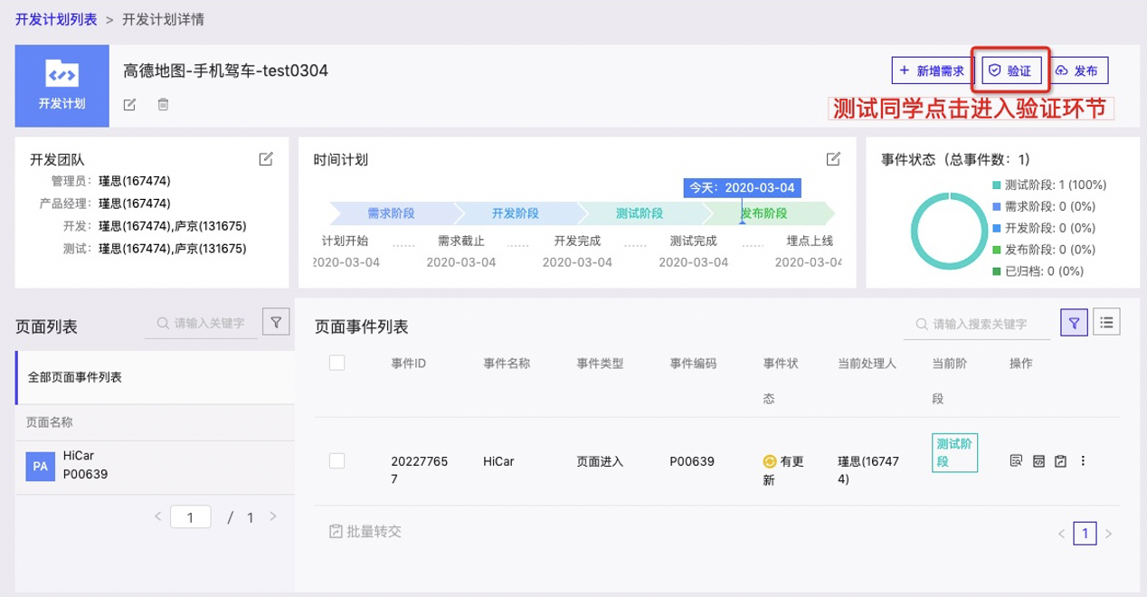The height and width of the screenshot is (597, 1147).
Task: View event detail icon for HiCar row
Action: point(1016,460)
